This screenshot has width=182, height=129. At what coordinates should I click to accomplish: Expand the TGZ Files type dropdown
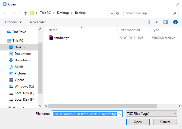click(x=175, y=114)
